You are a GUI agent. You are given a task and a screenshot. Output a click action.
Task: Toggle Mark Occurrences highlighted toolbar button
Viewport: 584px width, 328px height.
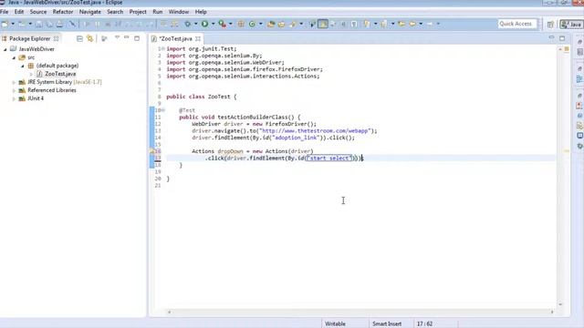[x=323, y=24]
